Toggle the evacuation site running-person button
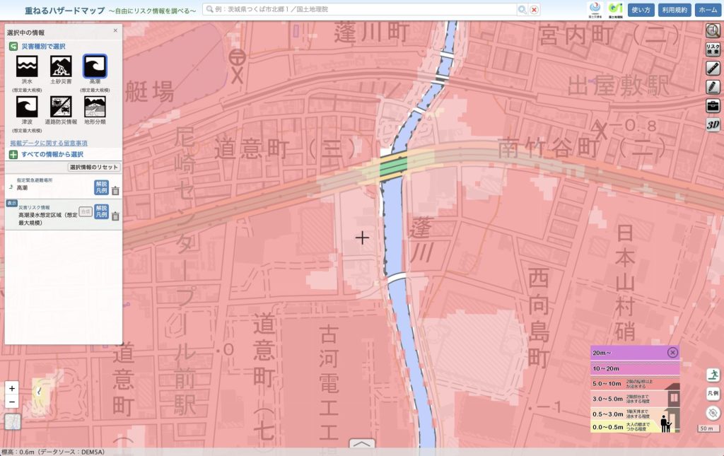724x456 pixels. (713, 375)
